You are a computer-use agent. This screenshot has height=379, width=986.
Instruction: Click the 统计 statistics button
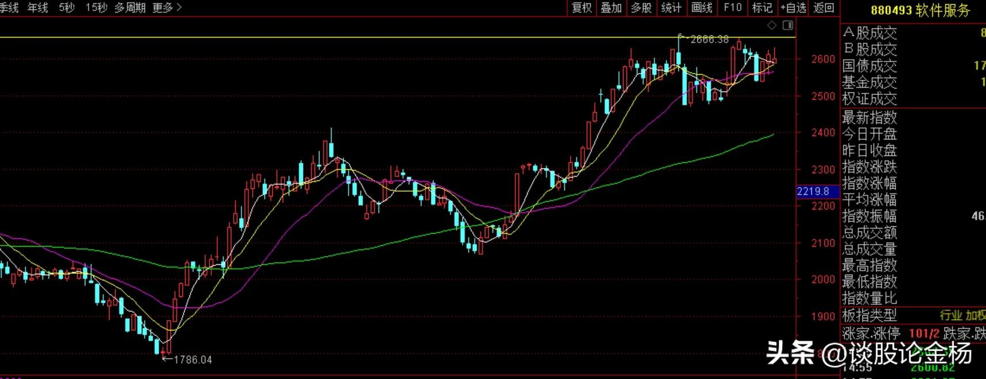[672, 7]
